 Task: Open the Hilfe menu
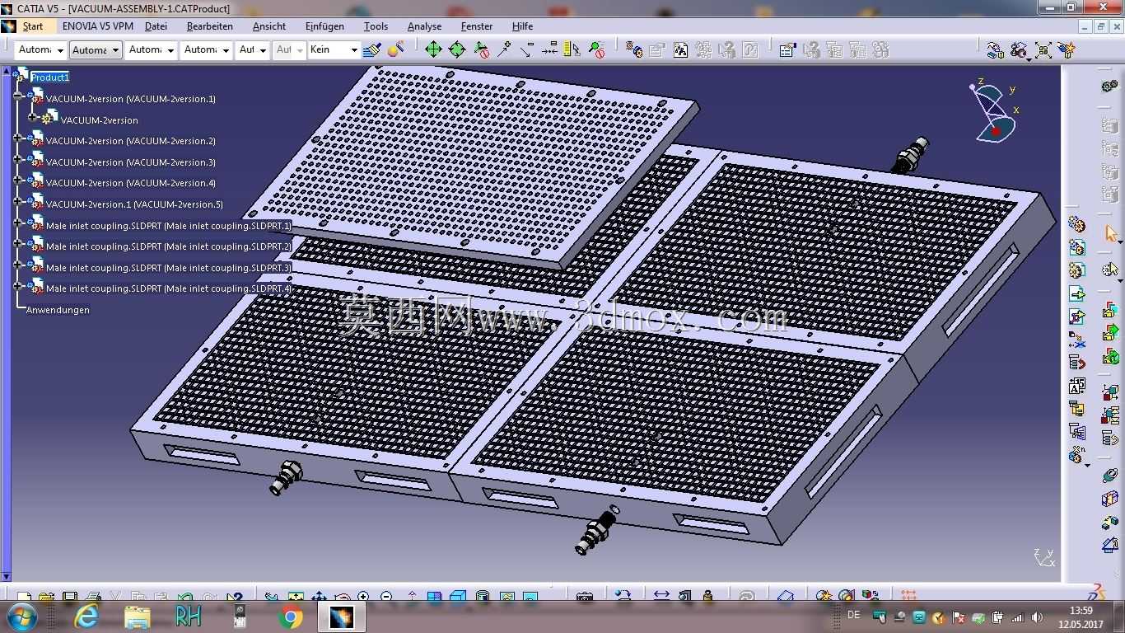(522, 26)
